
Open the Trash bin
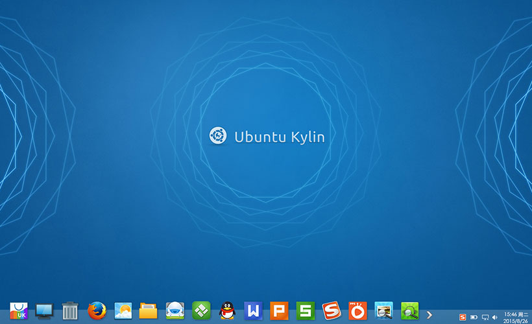70,311
